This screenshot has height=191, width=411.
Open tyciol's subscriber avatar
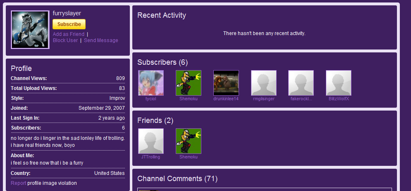click(x=151, y=83)
